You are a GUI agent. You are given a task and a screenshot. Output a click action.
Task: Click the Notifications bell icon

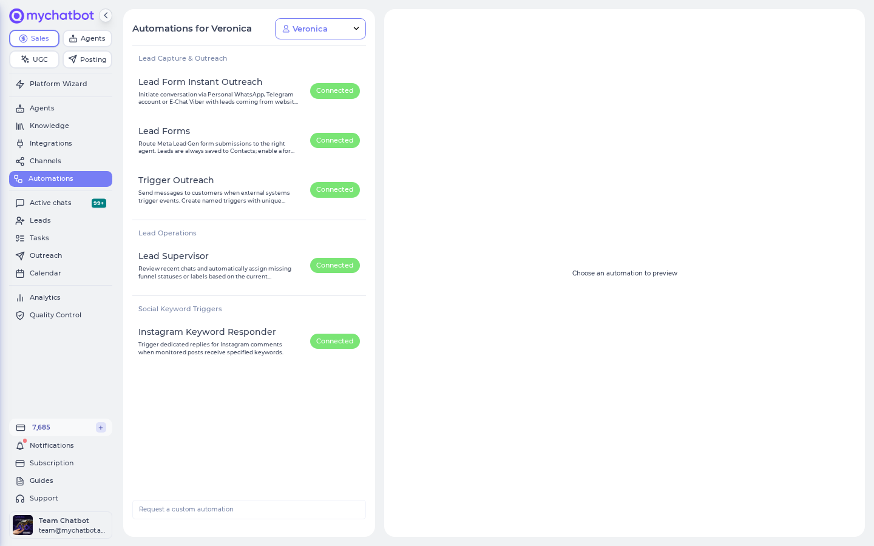(x=20, y=446)
